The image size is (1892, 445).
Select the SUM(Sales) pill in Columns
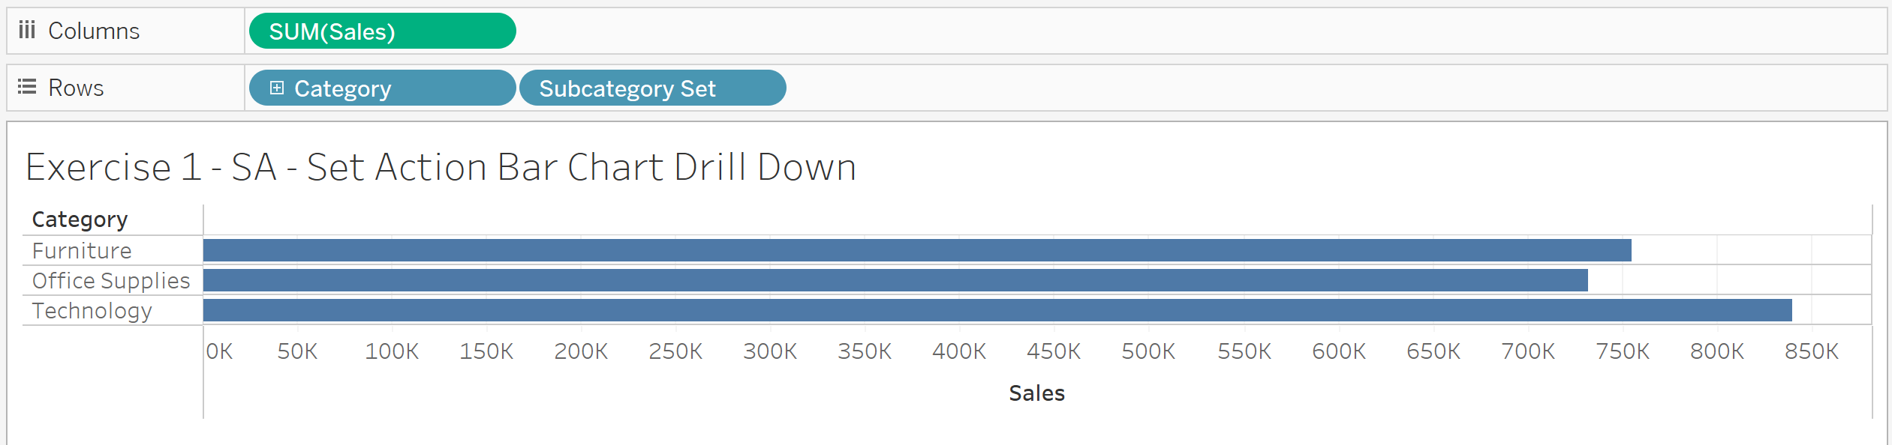pyautogui.click(x=382, y=31)
